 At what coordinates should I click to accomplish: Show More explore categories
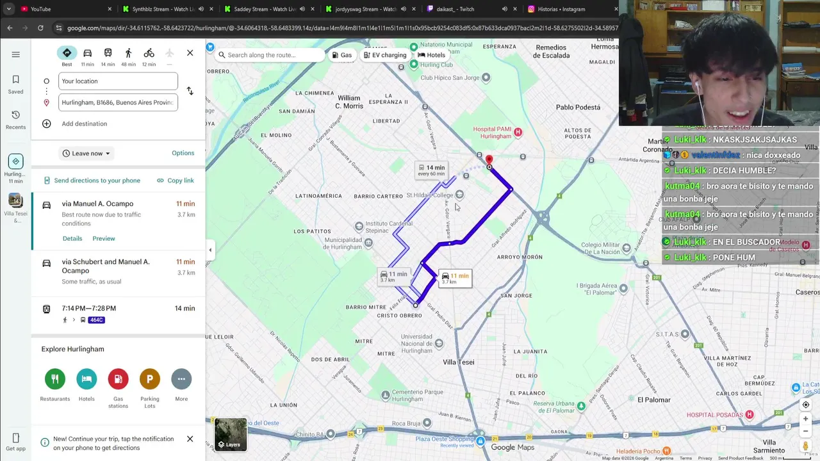point(181,385)
